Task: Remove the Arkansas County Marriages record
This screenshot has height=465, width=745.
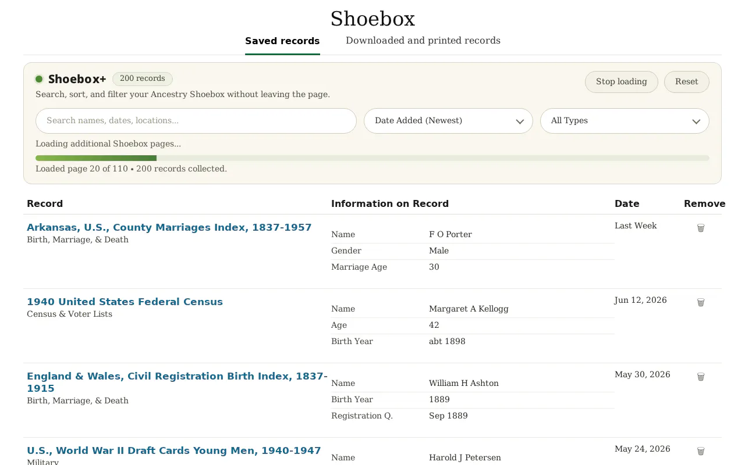Action: 701,228
